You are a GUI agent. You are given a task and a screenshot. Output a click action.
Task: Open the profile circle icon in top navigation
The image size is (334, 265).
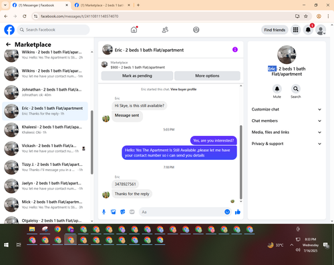coord(196,30)
